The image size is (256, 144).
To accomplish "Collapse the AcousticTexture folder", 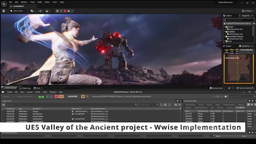I will click(x=224, y=36).
